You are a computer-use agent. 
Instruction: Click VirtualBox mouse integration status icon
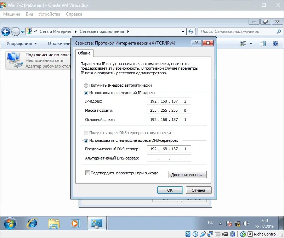(x=243, y=234)
